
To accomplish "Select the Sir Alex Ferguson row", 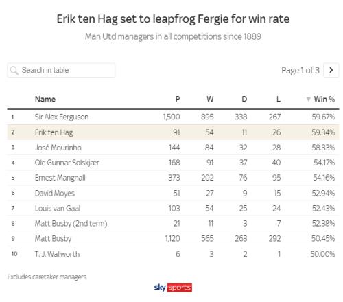I will (173, 117).
